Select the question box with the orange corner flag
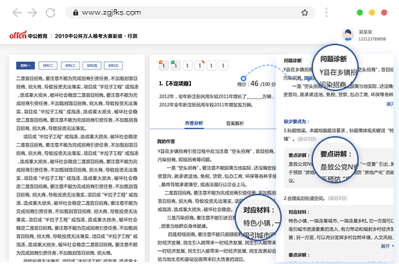This screenshot has height=264, width=399. (200, 65)
